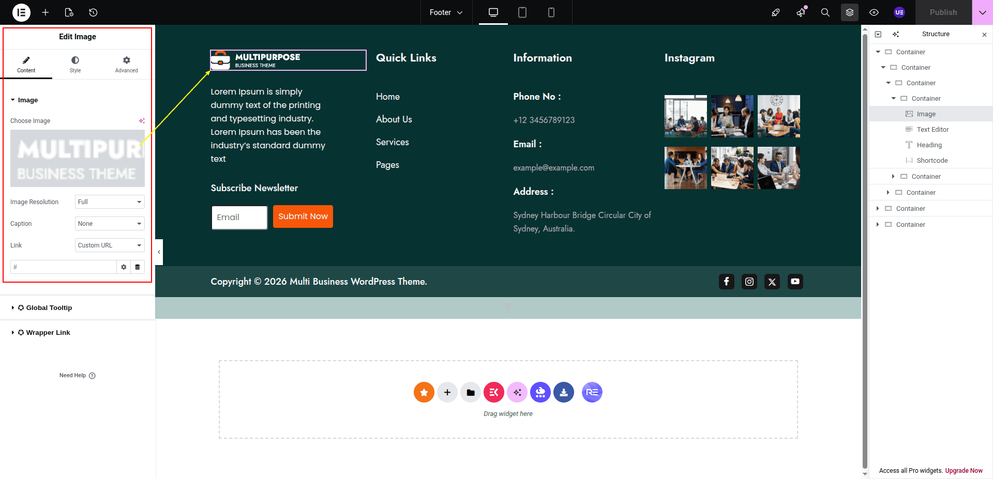This screenshot has height=479, width=993.
Task: Click the blue download import icon
Action: [x=564, y=392]
